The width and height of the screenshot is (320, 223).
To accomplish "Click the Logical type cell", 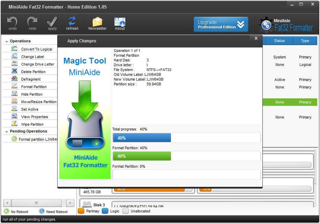I will click(x=305, y=65).
